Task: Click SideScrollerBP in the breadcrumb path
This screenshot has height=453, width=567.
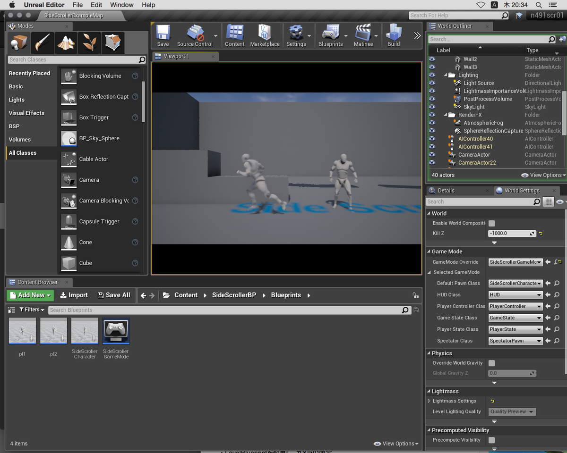Action: coord(234,295)
